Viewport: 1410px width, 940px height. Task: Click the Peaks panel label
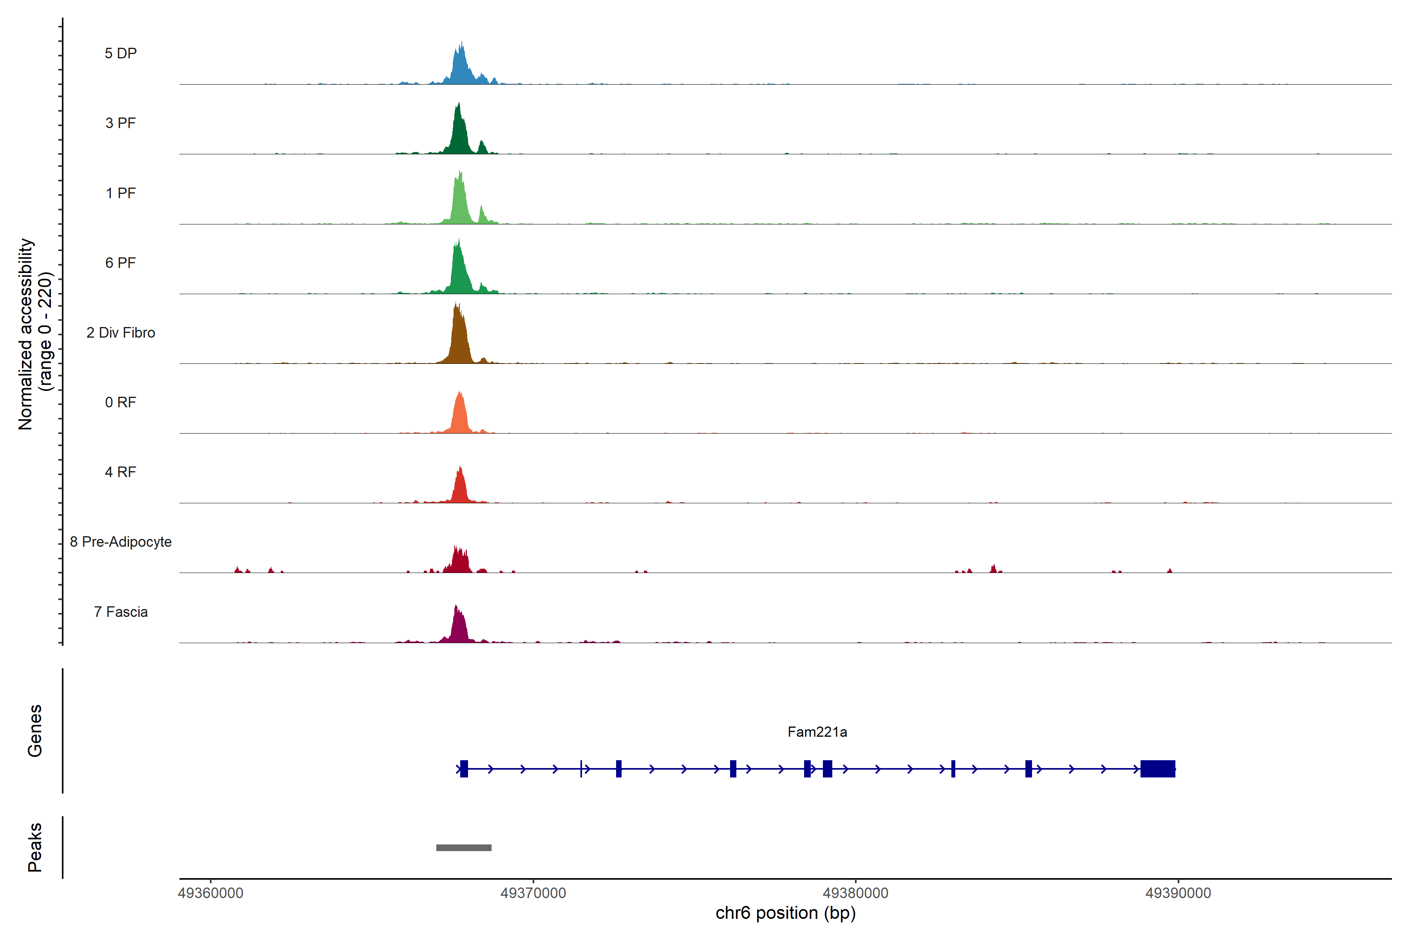[35, 847]
